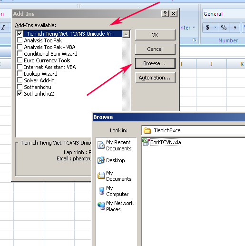Click the Add-Ins dialog help question mark
The height and width of the screenshot is (246, 245).
tap(165, 14)
